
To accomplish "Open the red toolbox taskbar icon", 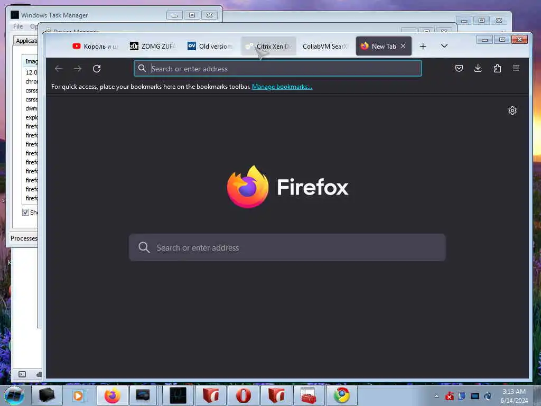I will click(308, 395).
